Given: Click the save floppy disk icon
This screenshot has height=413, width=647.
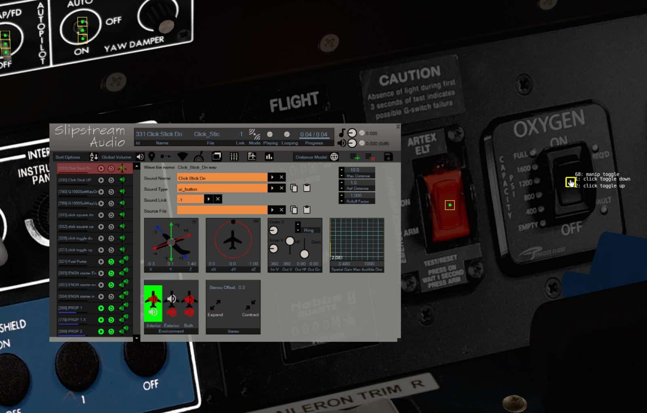Looking at the screenshot, I should click(x=388, y=157).
